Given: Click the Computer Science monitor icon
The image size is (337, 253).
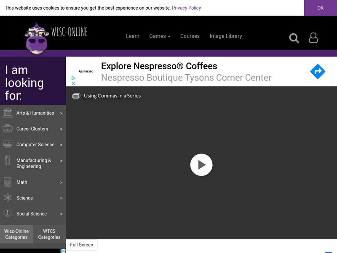Looking at the screenshot, I should [x=8, y=144].
